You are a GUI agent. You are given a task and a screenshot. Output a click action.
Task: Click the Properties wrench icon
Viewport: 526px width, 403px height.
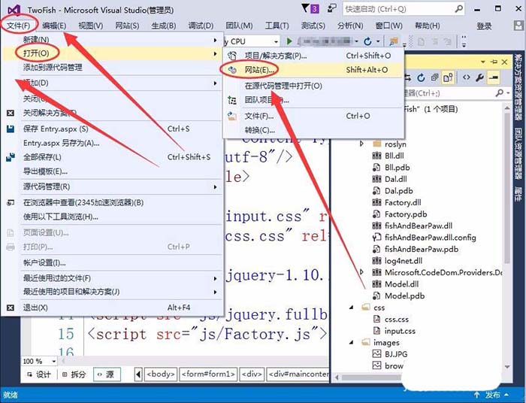479,78
